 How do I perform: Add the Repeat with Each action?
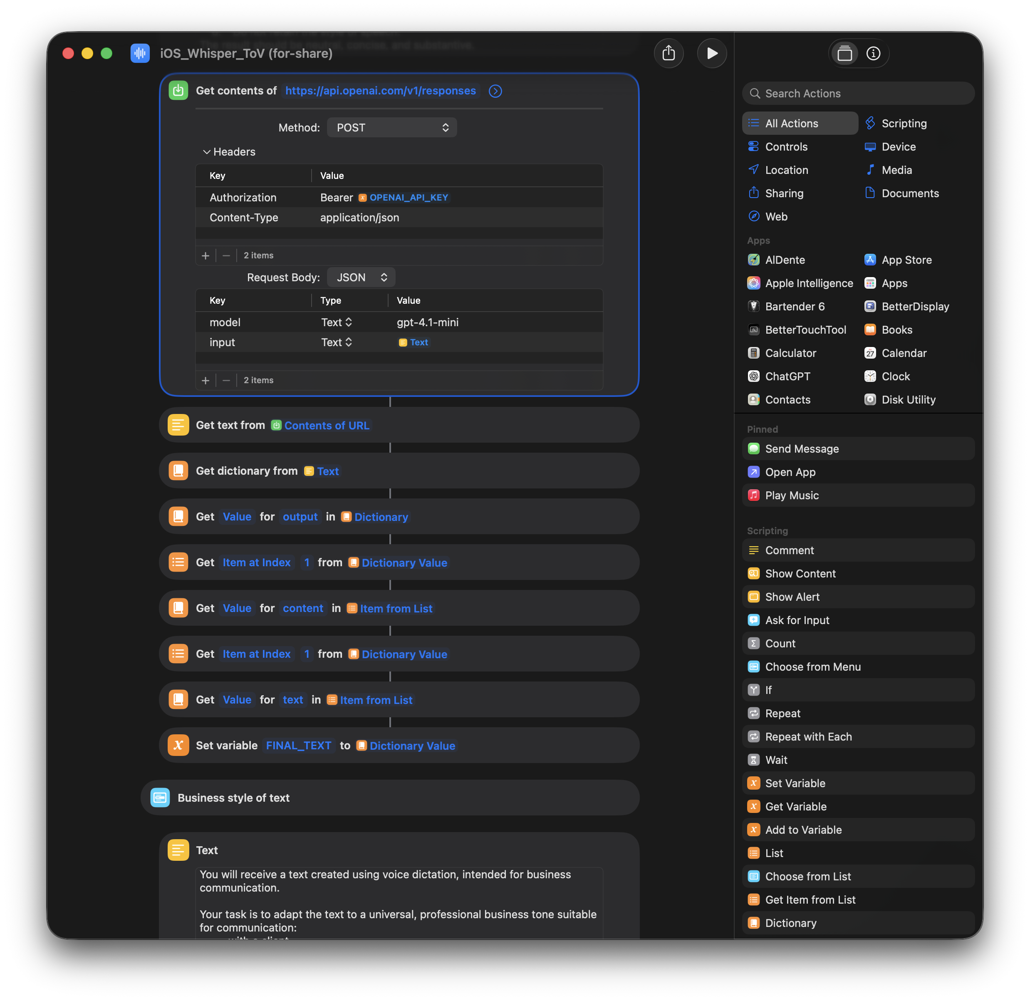coord(859,736)
